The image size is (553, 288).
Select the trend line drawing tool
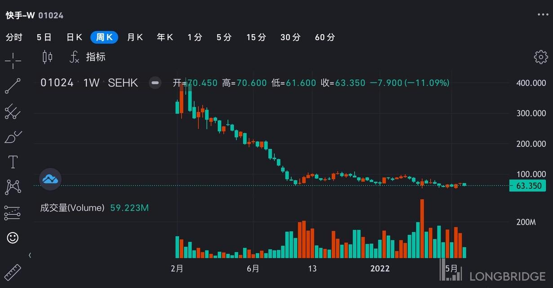point(13,86)
